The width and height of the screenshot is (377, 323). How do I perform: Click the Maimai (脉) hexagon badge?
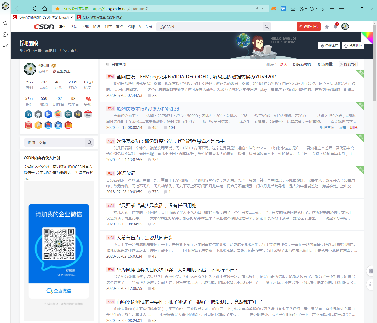pyautogui.click(x=48, y=114)
